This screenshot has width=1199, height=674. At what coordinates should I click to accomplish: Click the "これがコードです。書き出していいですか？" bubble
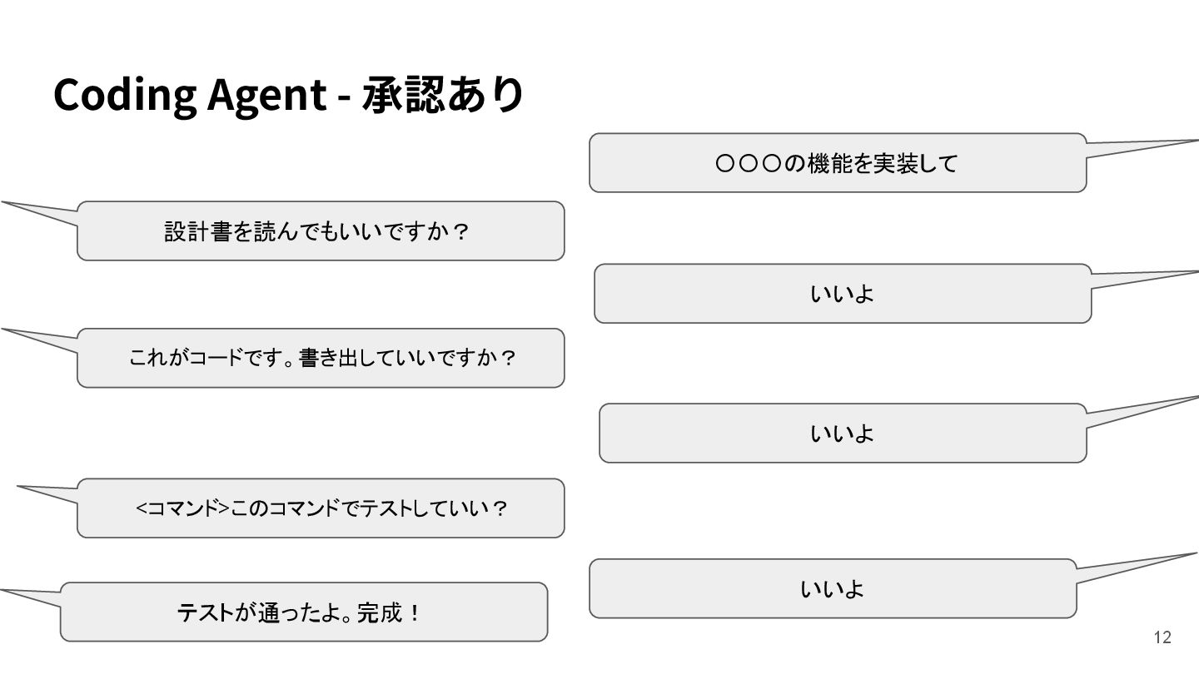coord(321,358)
